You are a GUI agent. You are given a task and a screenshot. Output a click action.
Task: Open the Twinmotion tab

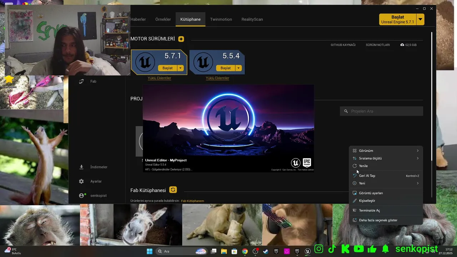point(221,19)
